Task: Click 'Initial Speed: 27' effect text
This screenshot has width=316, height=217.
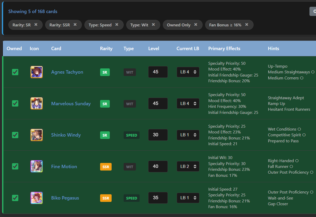Action: coord(223,189)
